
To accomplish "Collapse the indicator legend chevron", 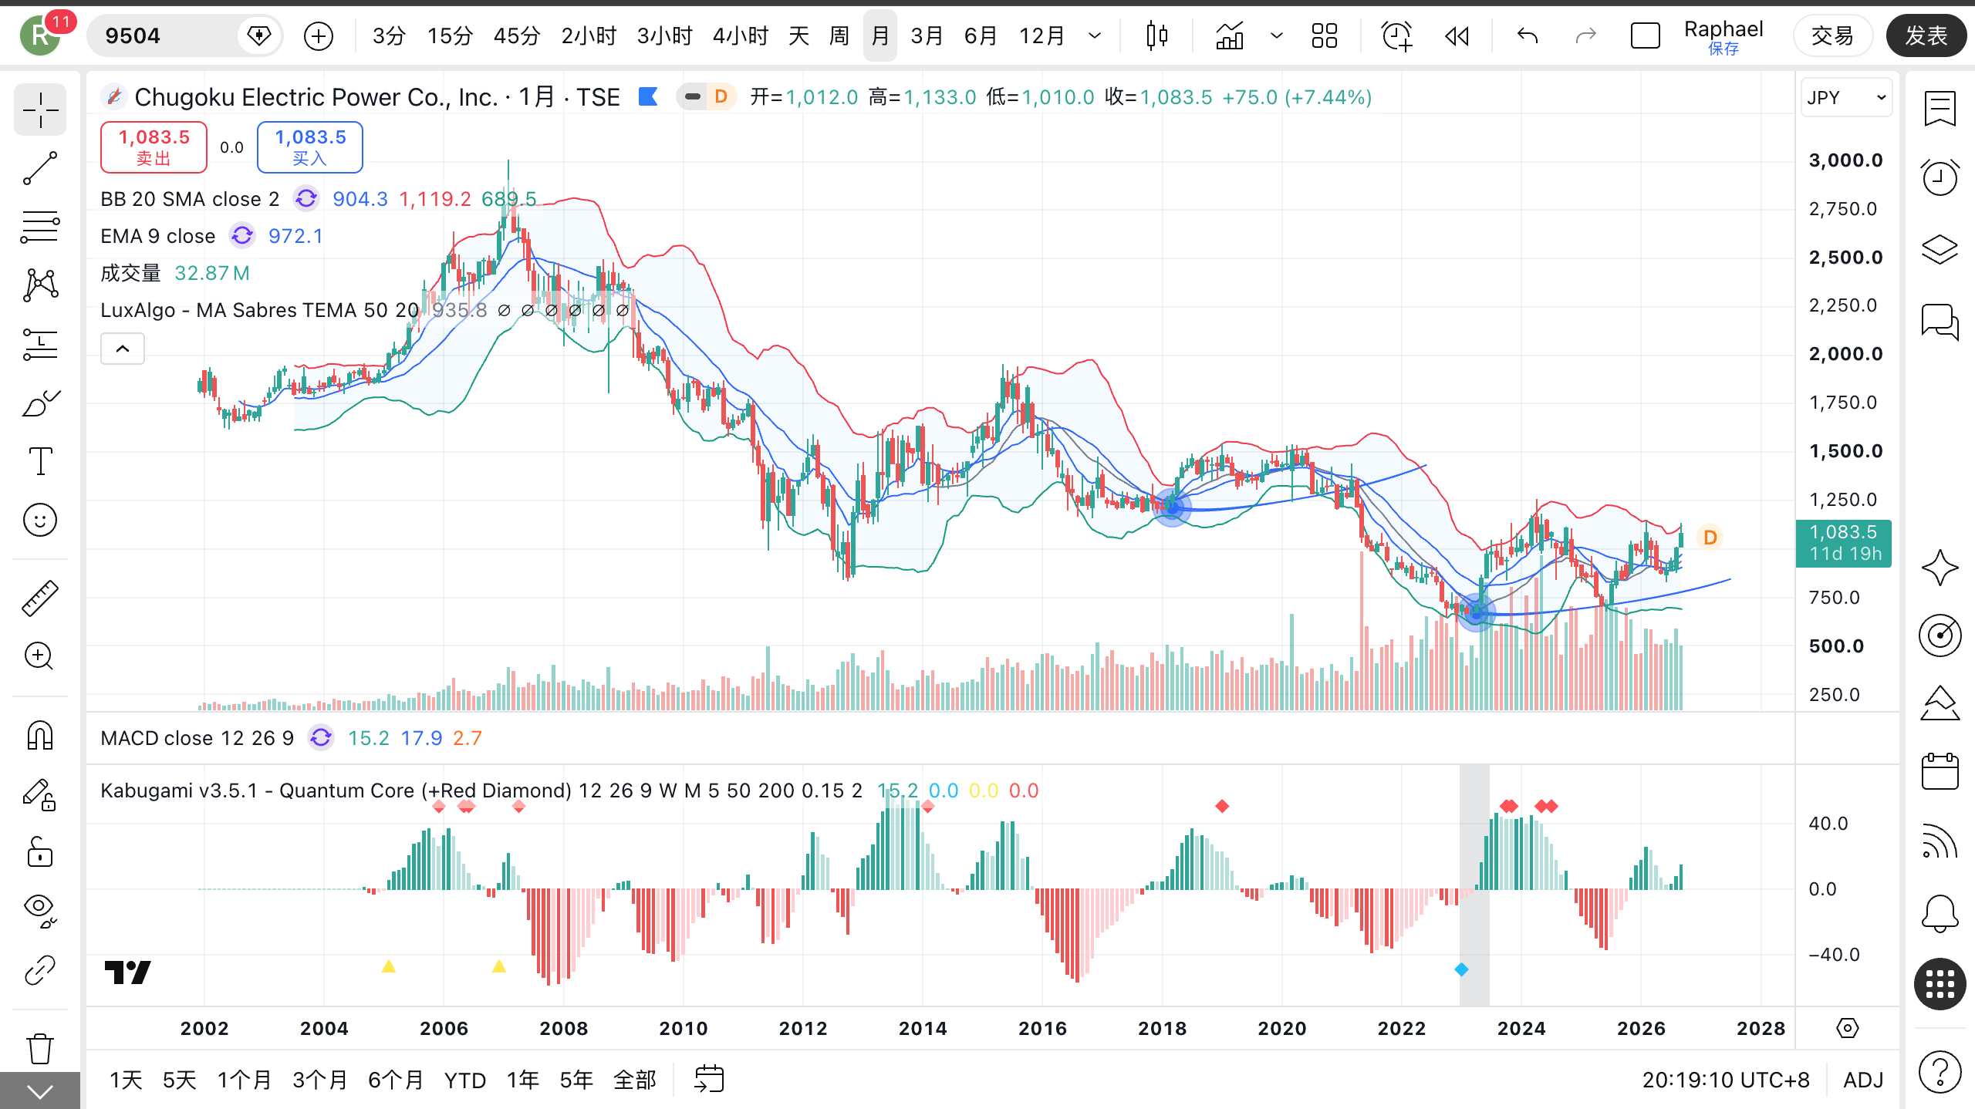I will coord(123,349).
